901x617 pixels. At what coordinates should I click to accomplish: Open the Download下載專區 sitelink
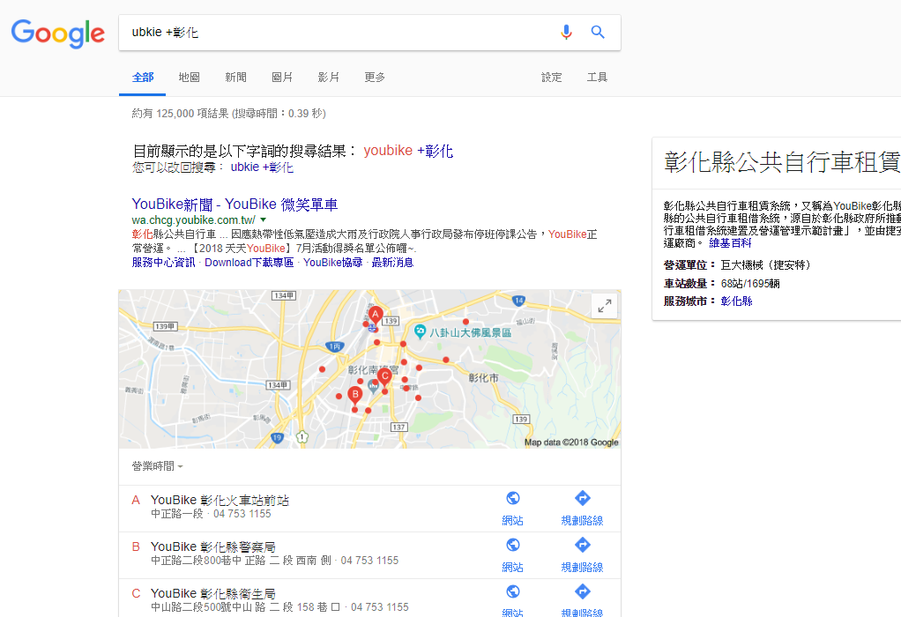[x=249, y=263]
